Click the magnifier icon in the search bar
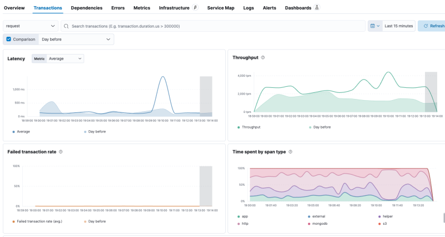The width and height of the screenshot is (445, 237). click(x=66, y=26)
